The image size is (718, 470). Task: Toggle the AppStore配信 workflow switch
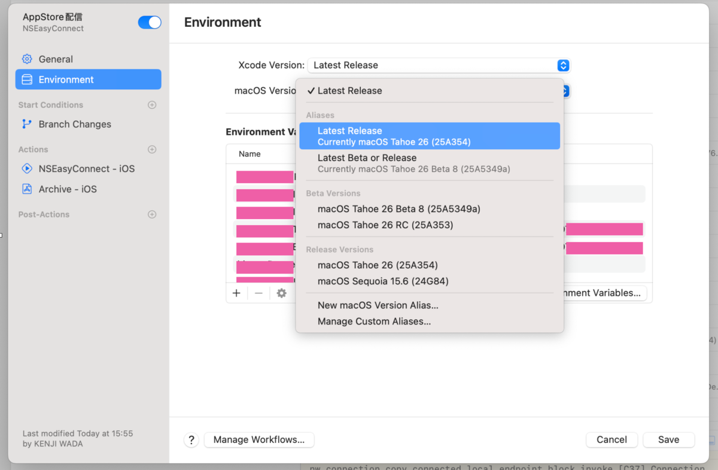coord(150,23)
